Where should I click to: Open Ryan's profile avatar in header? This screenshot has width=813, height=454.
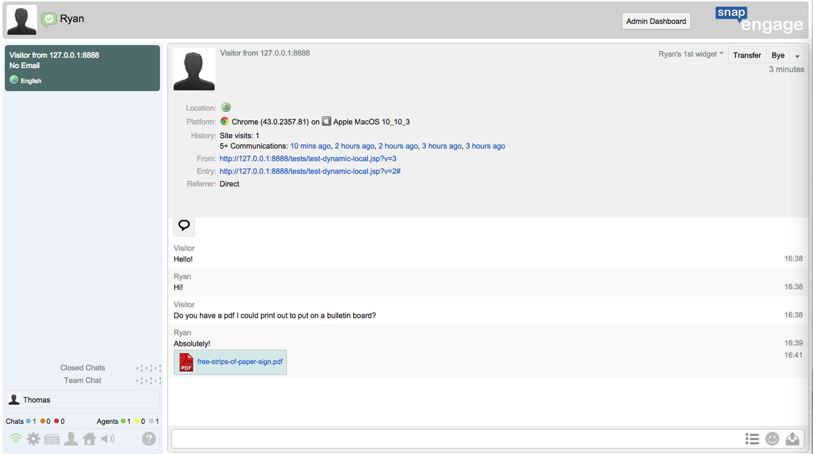click(x=22, y=20)
